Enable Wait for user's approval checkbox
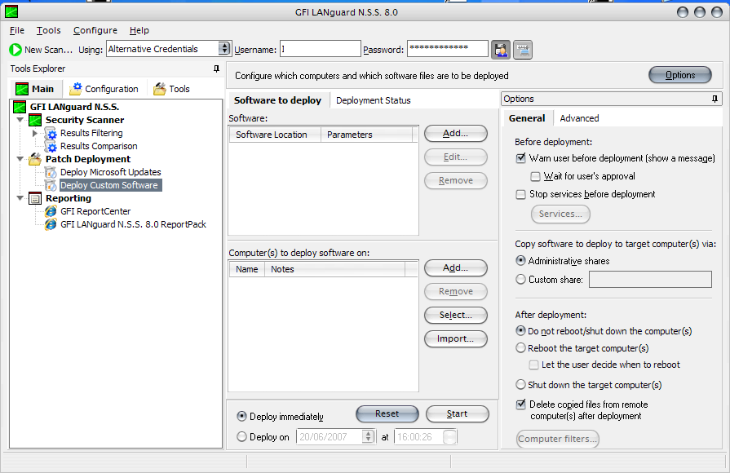 click(535, 176)
